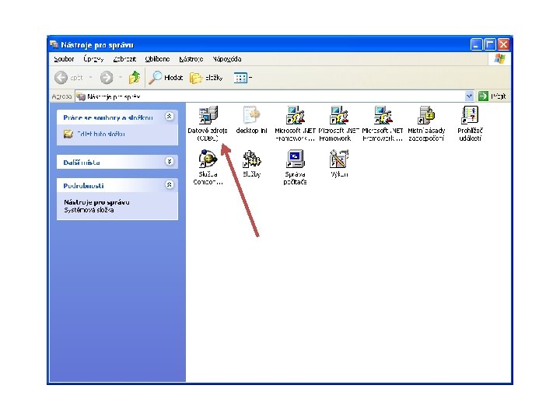The image size is (560, 420).
Task: Open Služba Component Services icon
Action: pyautogui.click(x=208, y=167)
